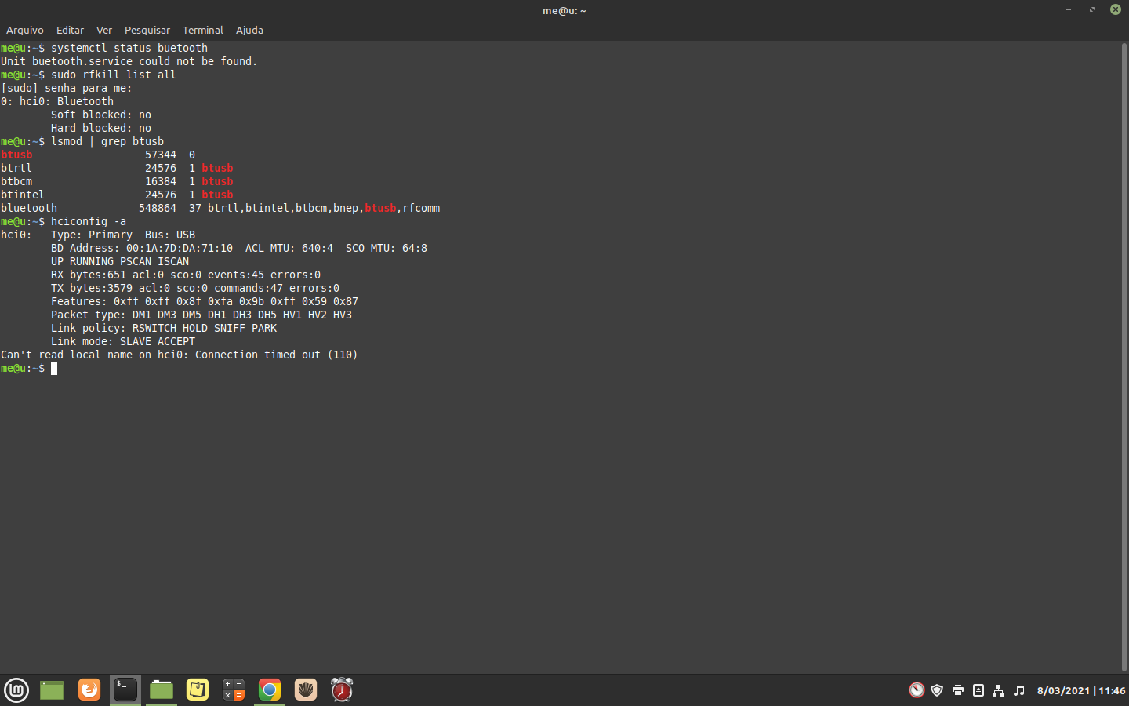Open the Linux Mint start menu

tap(16, 690)
